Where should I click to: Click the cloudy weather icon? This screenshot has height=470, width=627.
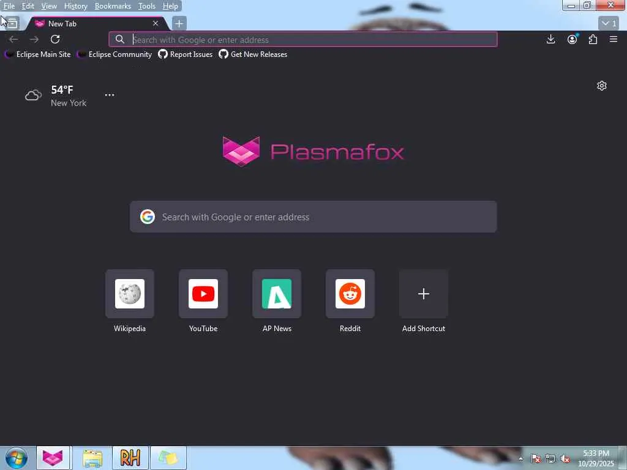point(33,95)
